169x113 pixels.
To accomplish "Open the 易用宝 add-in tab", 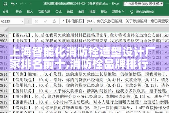I will [x=118, y=12].
